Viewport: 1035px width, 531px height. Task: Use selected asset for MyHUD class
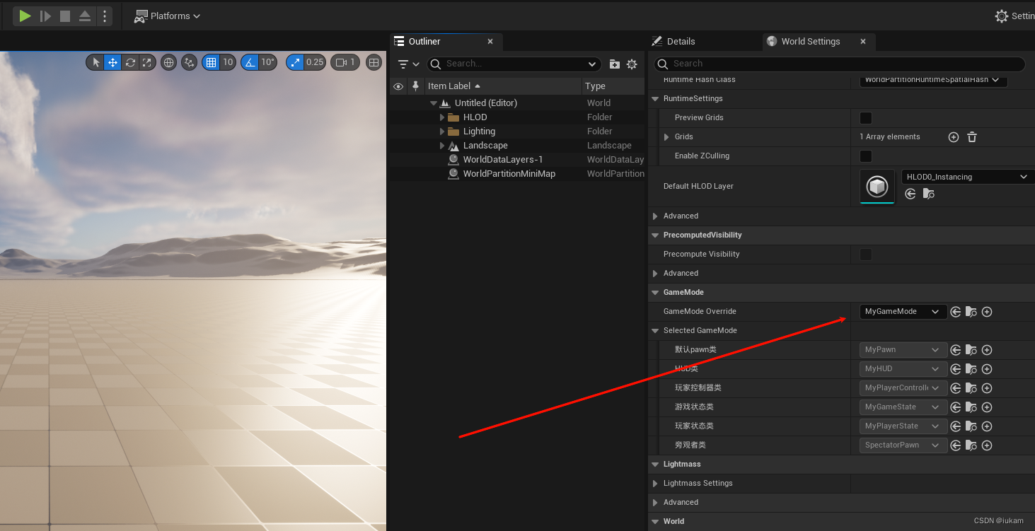point(956,369)
